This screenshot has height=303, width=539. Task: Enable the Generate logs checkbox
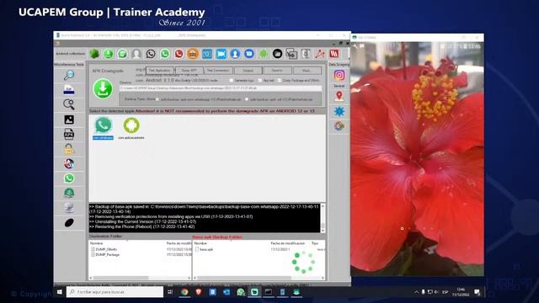[232, 81]
